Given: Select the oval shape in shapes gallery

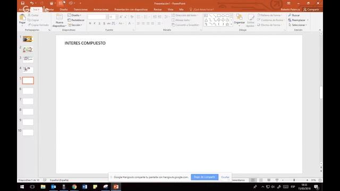Looking at the screenshot, I should [x=223, y=15].
